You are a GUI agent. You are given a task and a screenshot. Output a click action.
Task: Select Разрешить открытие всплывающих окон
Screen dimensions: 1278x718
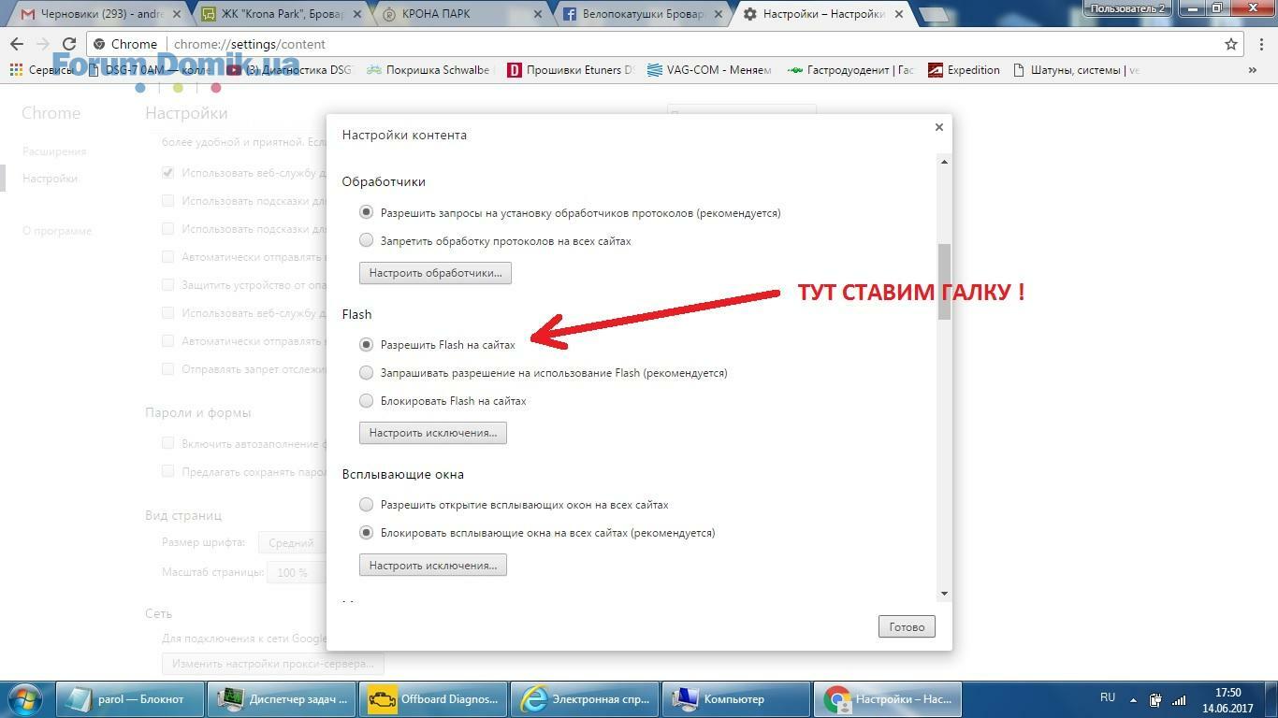(x=367, y=504)
